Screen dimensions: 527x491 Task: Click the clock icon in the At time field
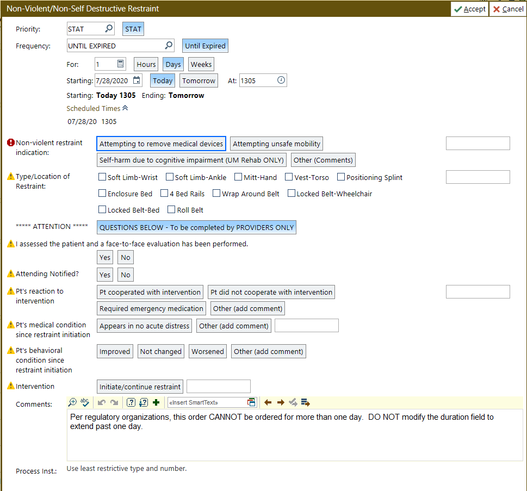(x=281, y=80)
